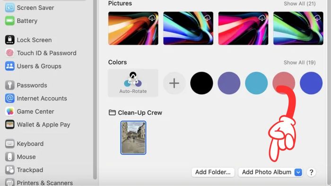Open the Game Center icon
The width and height of the screenshot is (331, 186).
(x=10, y=111)
